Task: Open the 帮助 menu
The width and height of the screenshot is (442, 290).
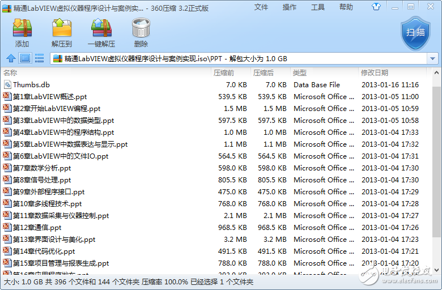Action: coord(346,7)
